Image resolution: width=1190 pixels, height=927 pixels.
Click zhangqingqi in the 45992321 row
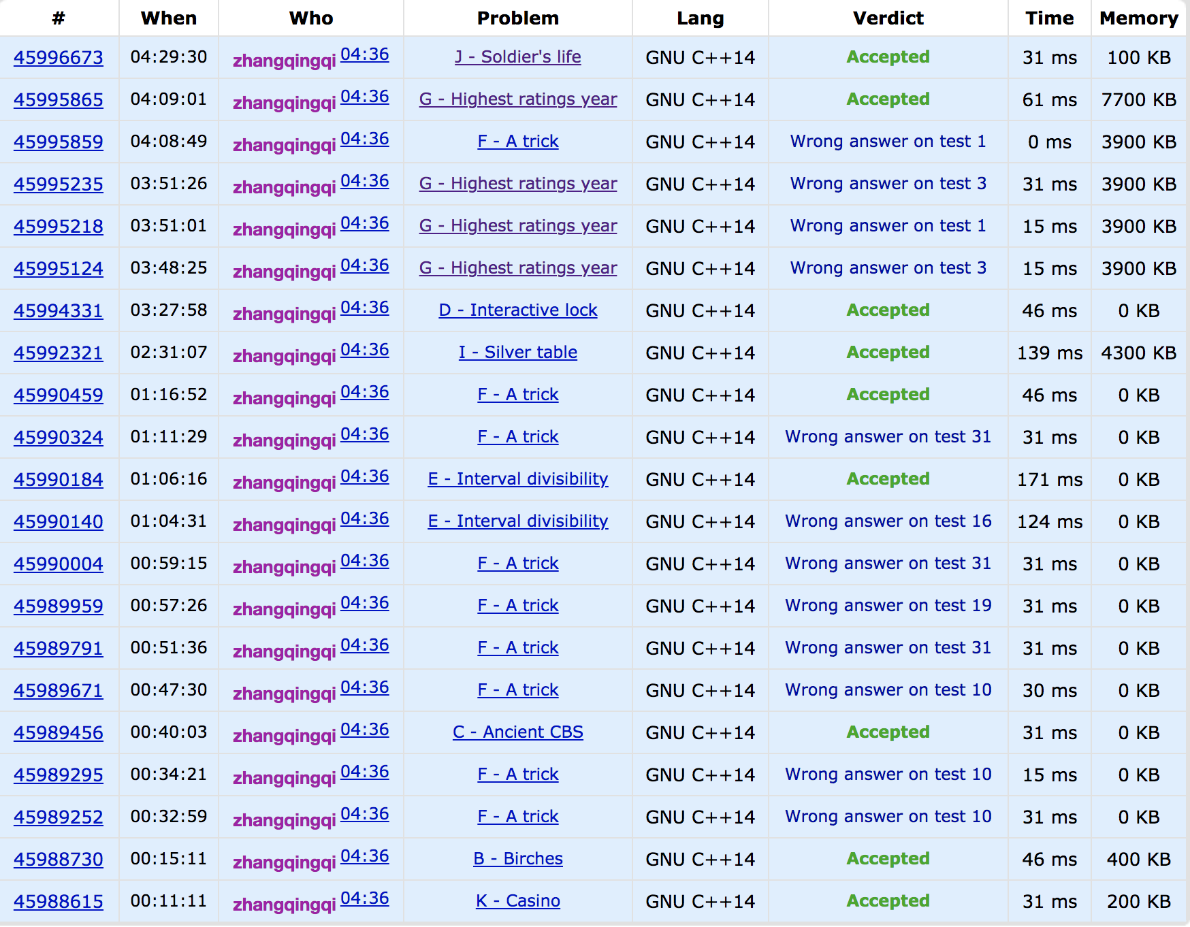click(x=284, y=356)
